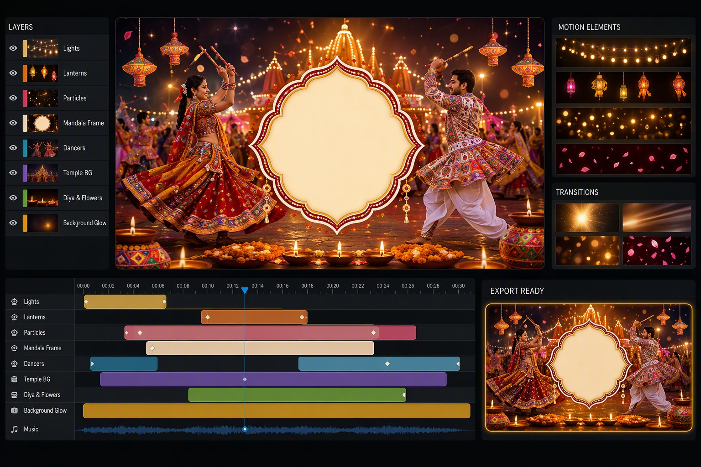This screenshot has width=701, height=467.
Task: Click the orange Lanterns layer color tag
Action: click(x=25, y=73)
